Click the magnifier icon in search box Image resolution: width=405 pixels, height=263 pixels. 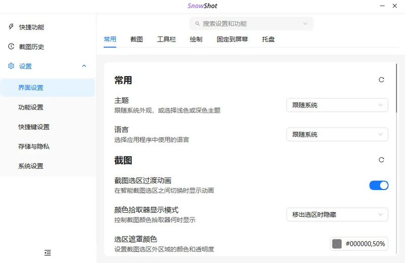pyautogui.click(x=197, y=23)
